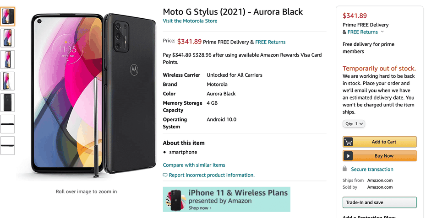Open FREE Returns link next to price
The height and width of the screenshot is (218, 426).
tap(270, 42)
